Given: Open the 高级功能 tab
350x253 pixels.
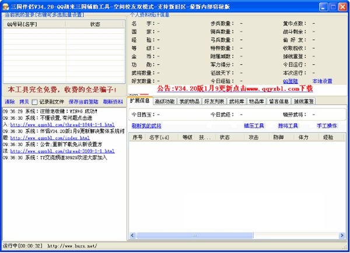Looking at the screenshot, I should [x=164, y=101].
